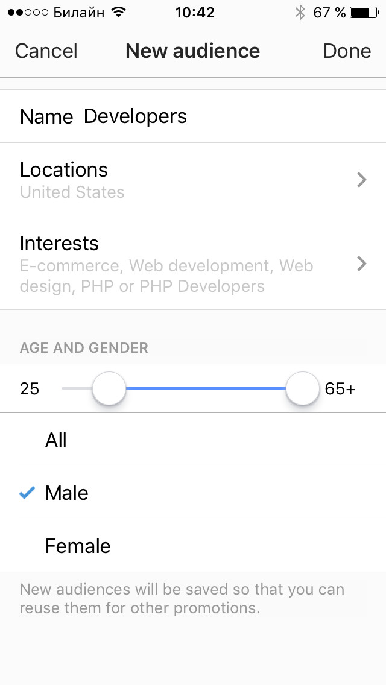Select the All gender option

pyautogui.click(x=56, y=440)
